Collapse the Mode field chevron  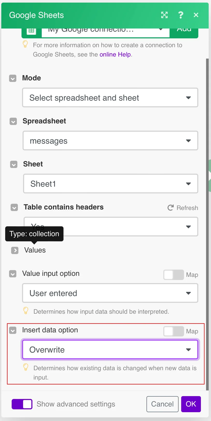click(13, 78)
